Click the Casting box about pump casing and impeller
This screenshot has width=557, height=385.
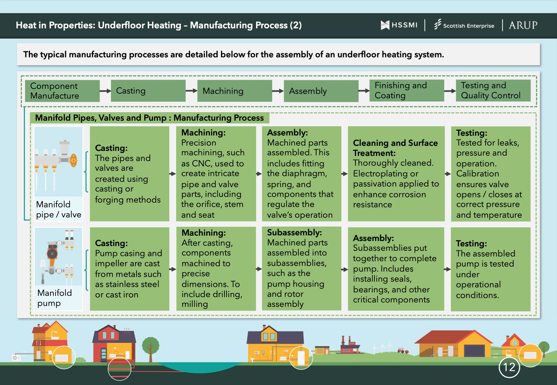click(x=129, y=269)
